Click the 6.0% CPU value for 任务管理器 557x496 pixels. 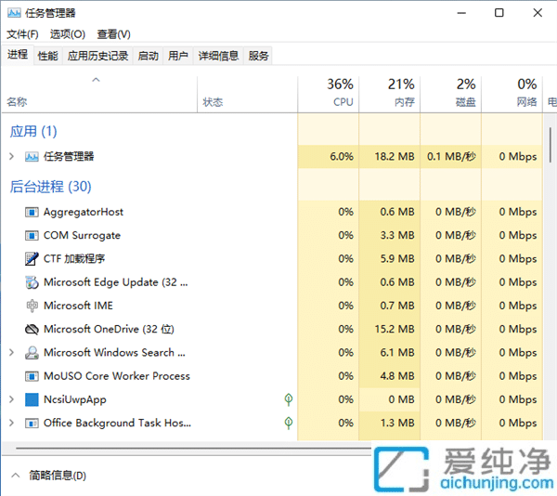tap(342, 156)
